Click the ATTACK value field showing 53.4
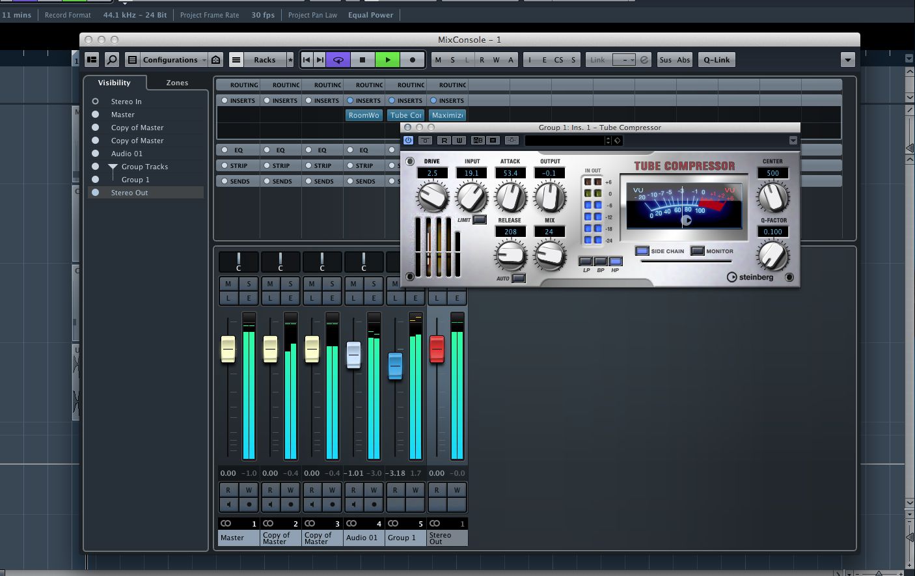The width and height of the screenshot is (915, 576). click(510, 173)
